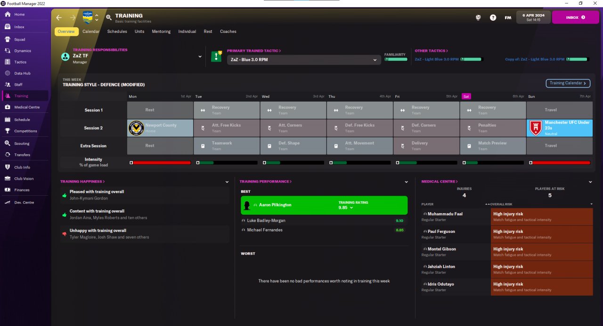Switch to the Calendar tab
Screen dimensions: 603x326
(91, 32)
